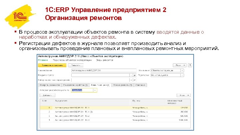
Task: Click 'Не используются' combo box value
Action: tap(165, 75)
